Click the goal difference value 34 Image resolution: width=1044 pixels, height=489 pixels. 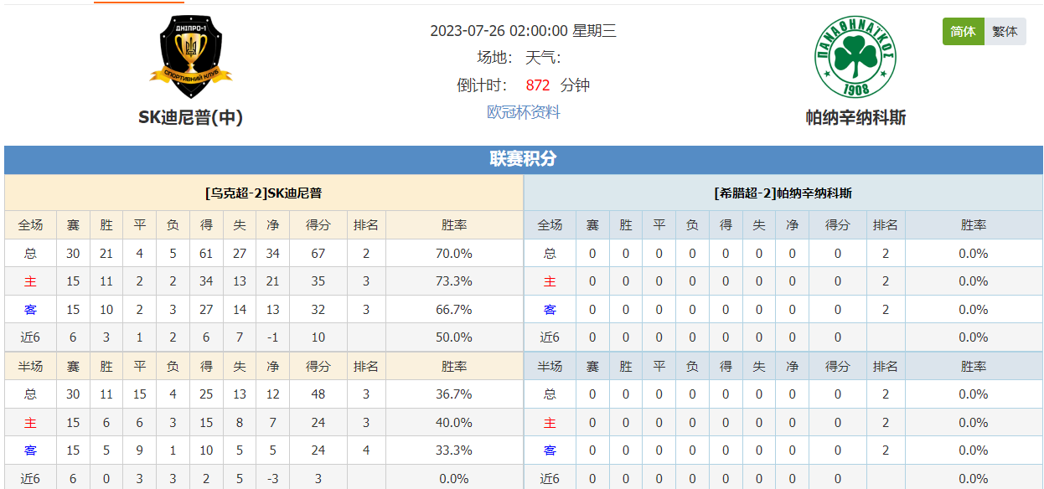coord(272,254)
